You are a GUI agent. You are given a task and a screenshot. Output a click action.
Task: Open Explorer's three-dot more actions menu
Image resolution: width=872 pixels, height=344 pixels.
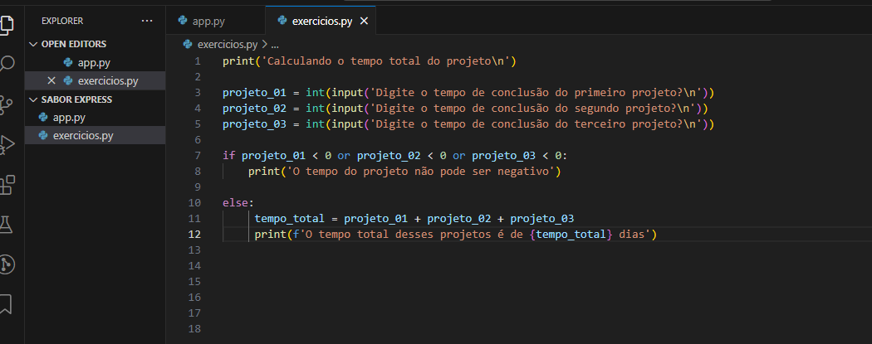tap(147, 21)
